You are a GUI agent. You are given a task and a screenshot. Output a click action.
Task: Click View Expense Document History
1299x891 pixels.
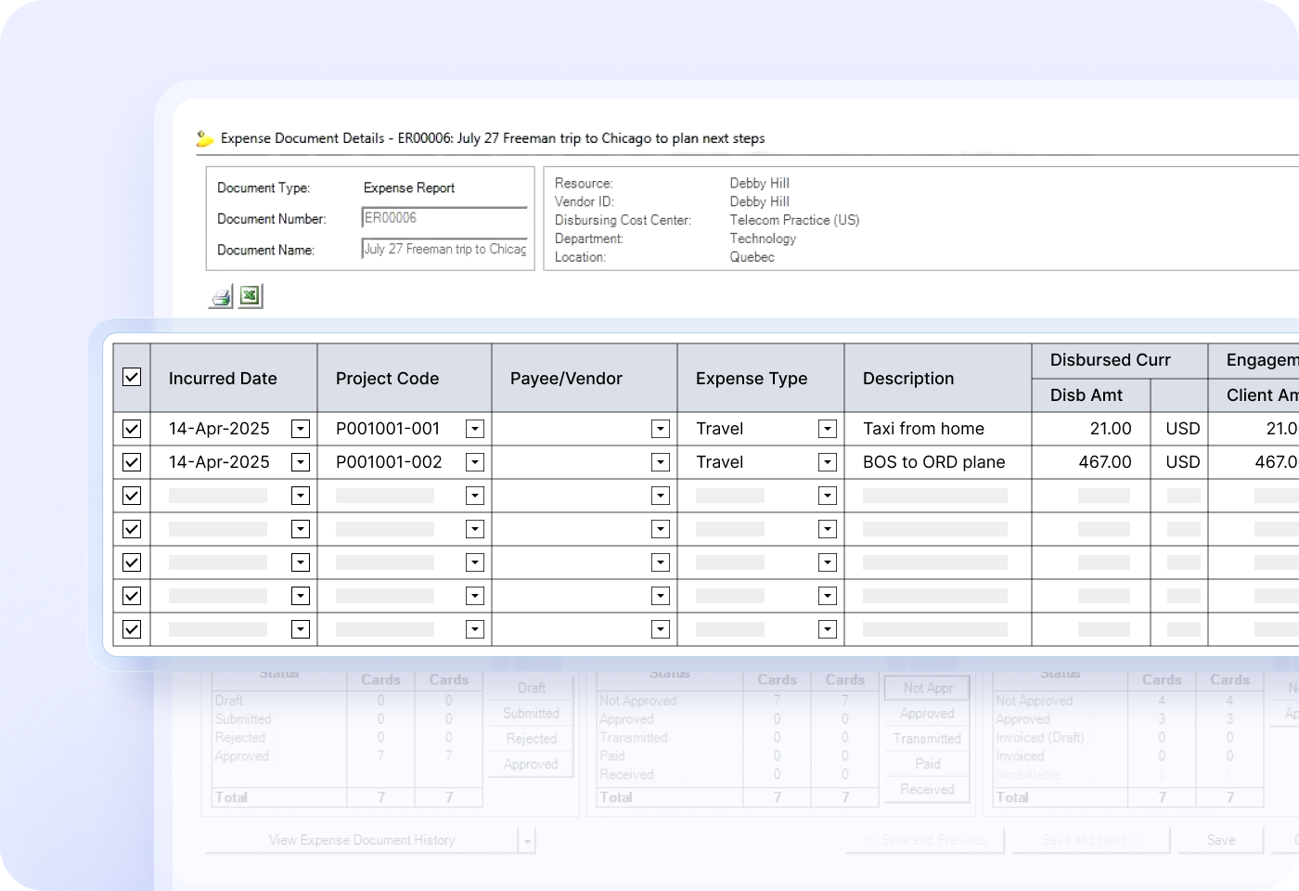click(361, 840)
